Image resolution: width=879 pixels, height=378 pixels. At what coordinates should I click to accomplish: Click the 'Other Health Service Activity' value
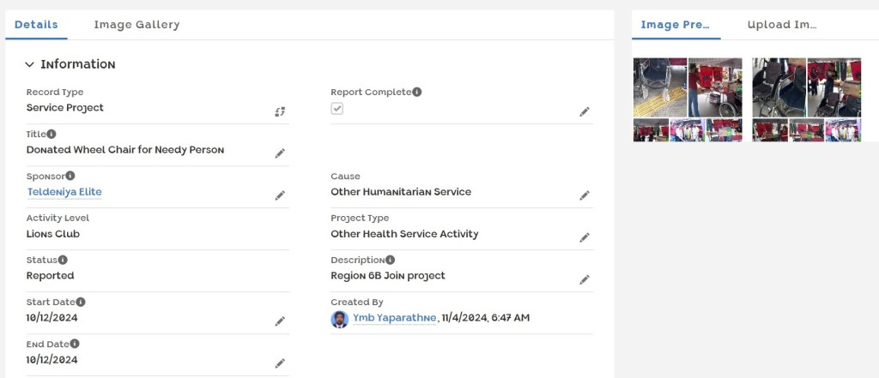point(404,234)
